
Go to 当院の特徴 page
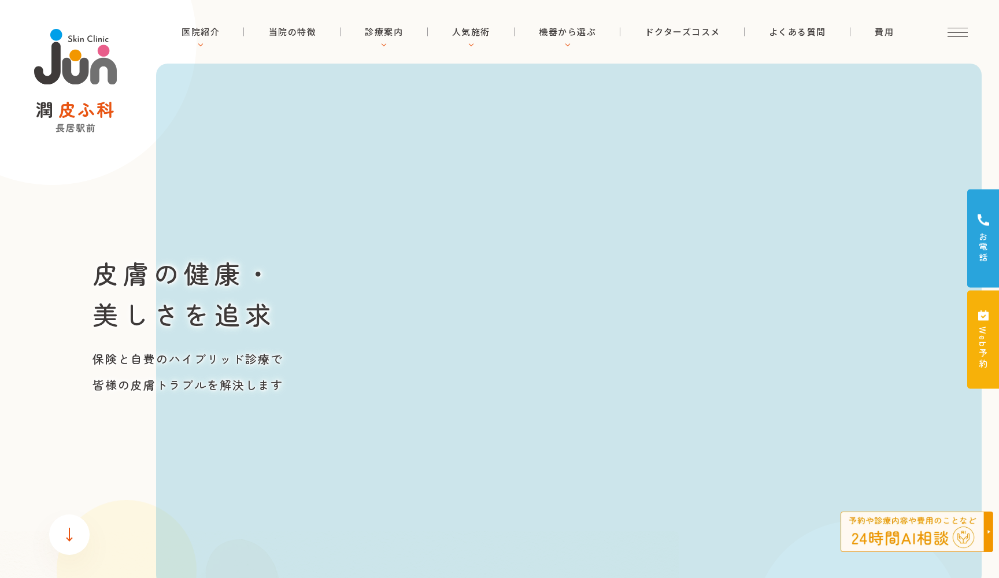click(x=293, y=32)
